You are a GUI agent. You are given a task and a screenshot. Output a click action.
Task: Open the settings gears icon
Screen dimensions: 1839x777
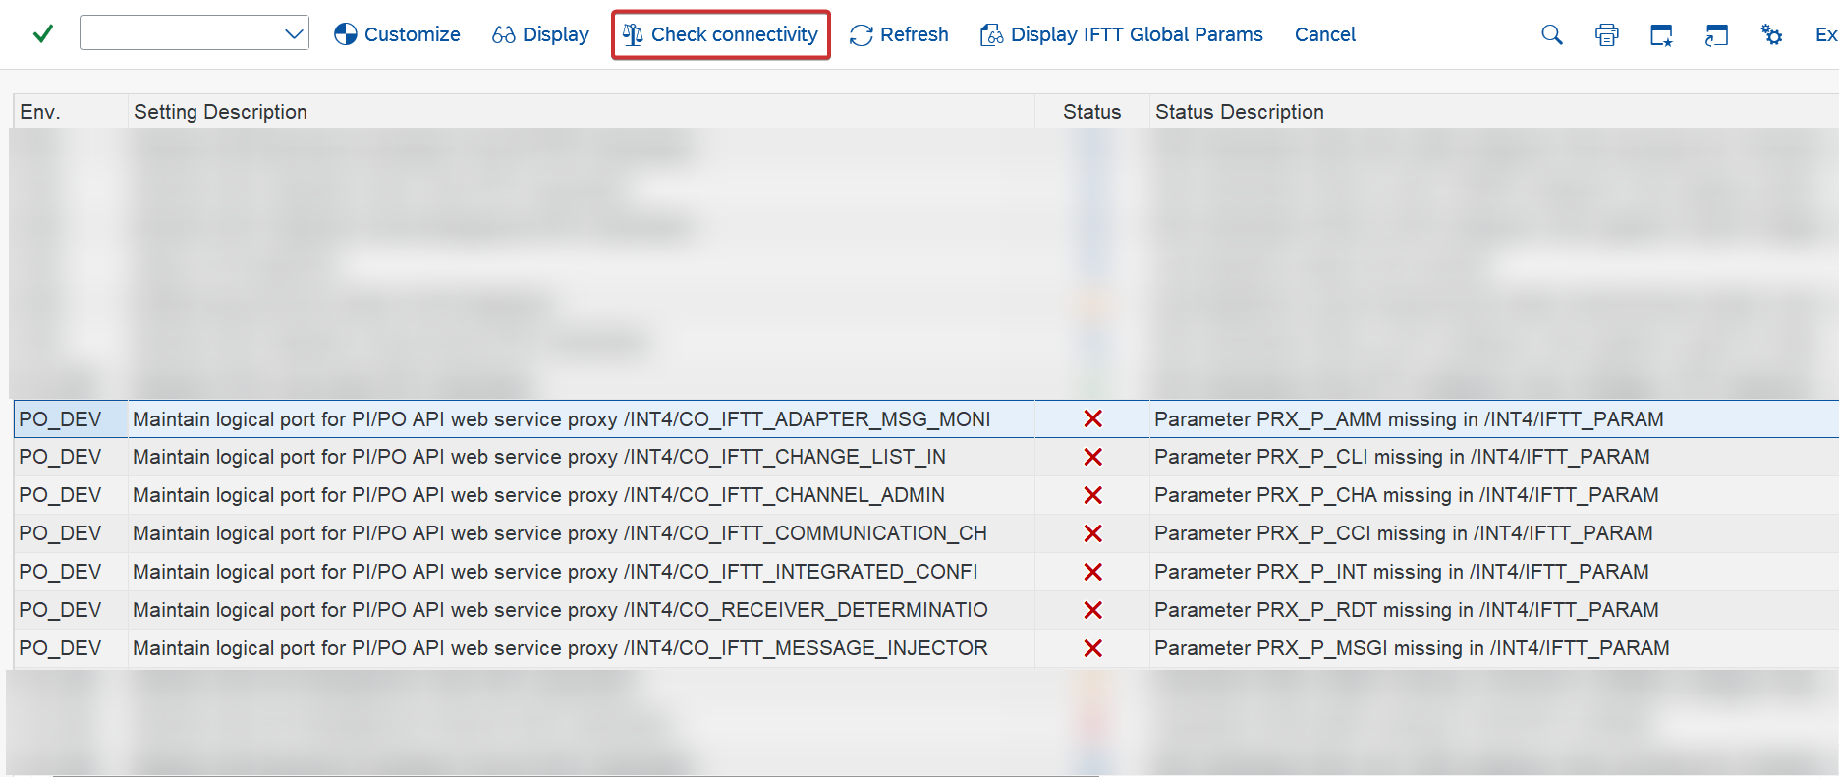point(1771,34)
